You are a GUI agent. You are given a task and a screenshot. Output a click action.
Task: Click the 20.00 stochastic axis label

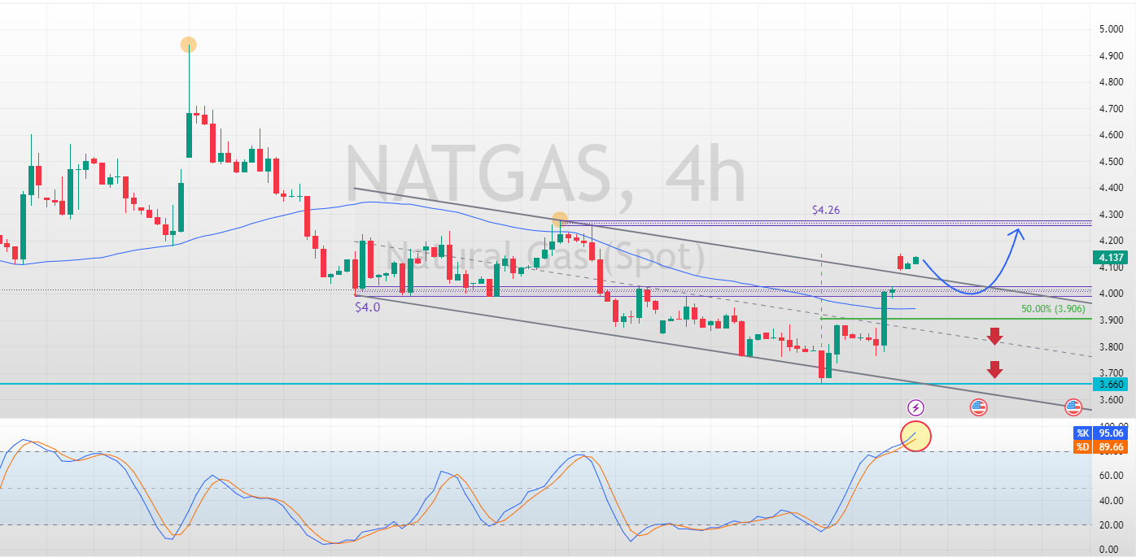click(x=1111, y=525)
